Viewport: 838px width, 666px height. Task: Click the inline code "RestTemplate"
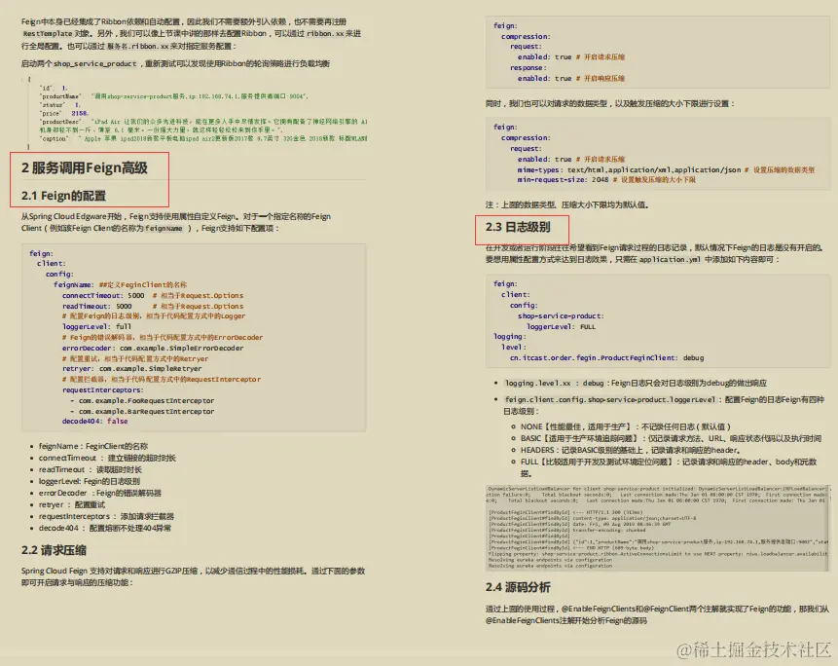[x=48, y=34]
